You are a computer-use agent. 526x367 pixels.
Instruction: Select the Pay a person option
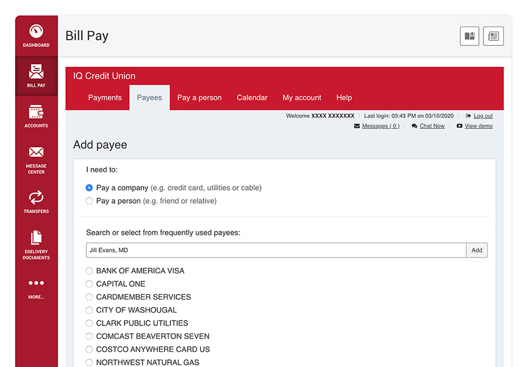pyautogui.click(x=89, y=201)
